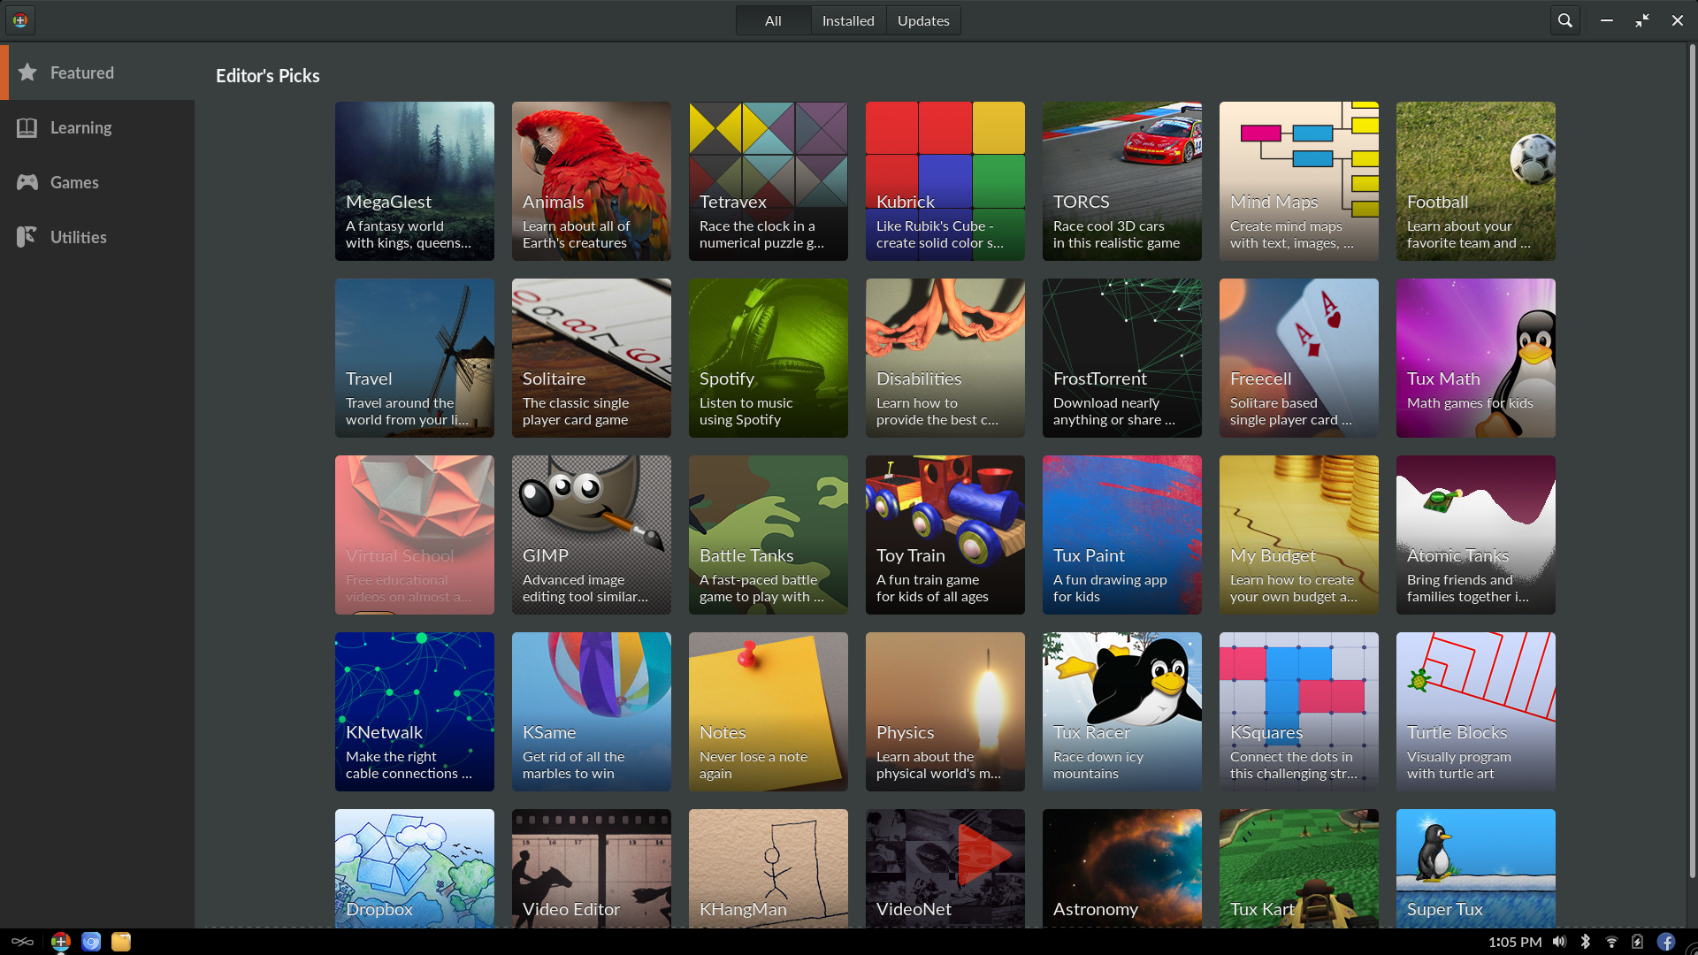The width and height of the screenshot is (1698, 955).
Task: Launch Chromium browser from taskbar
Action: point(91,942)
